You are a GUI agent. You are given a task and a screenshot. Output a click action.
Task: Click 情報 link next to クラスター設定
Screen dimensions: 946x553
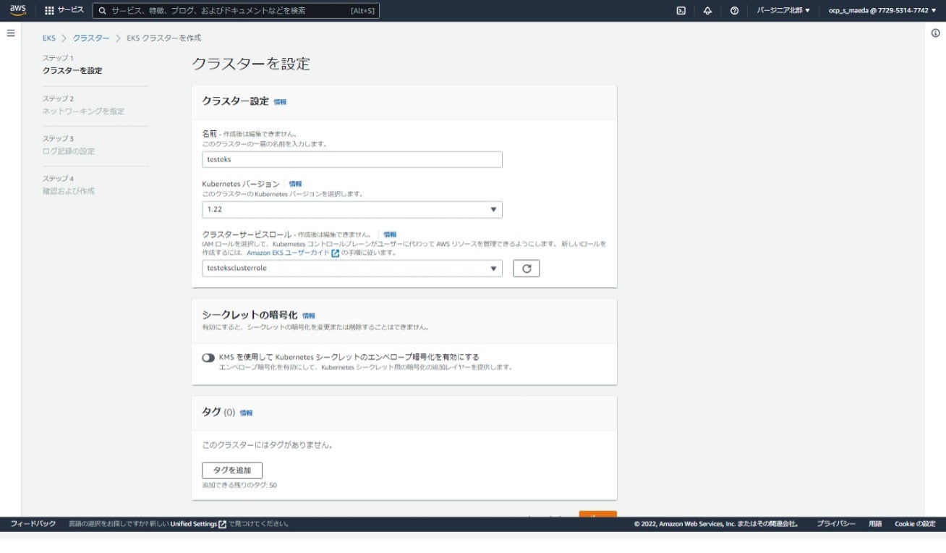pos(280,102)
